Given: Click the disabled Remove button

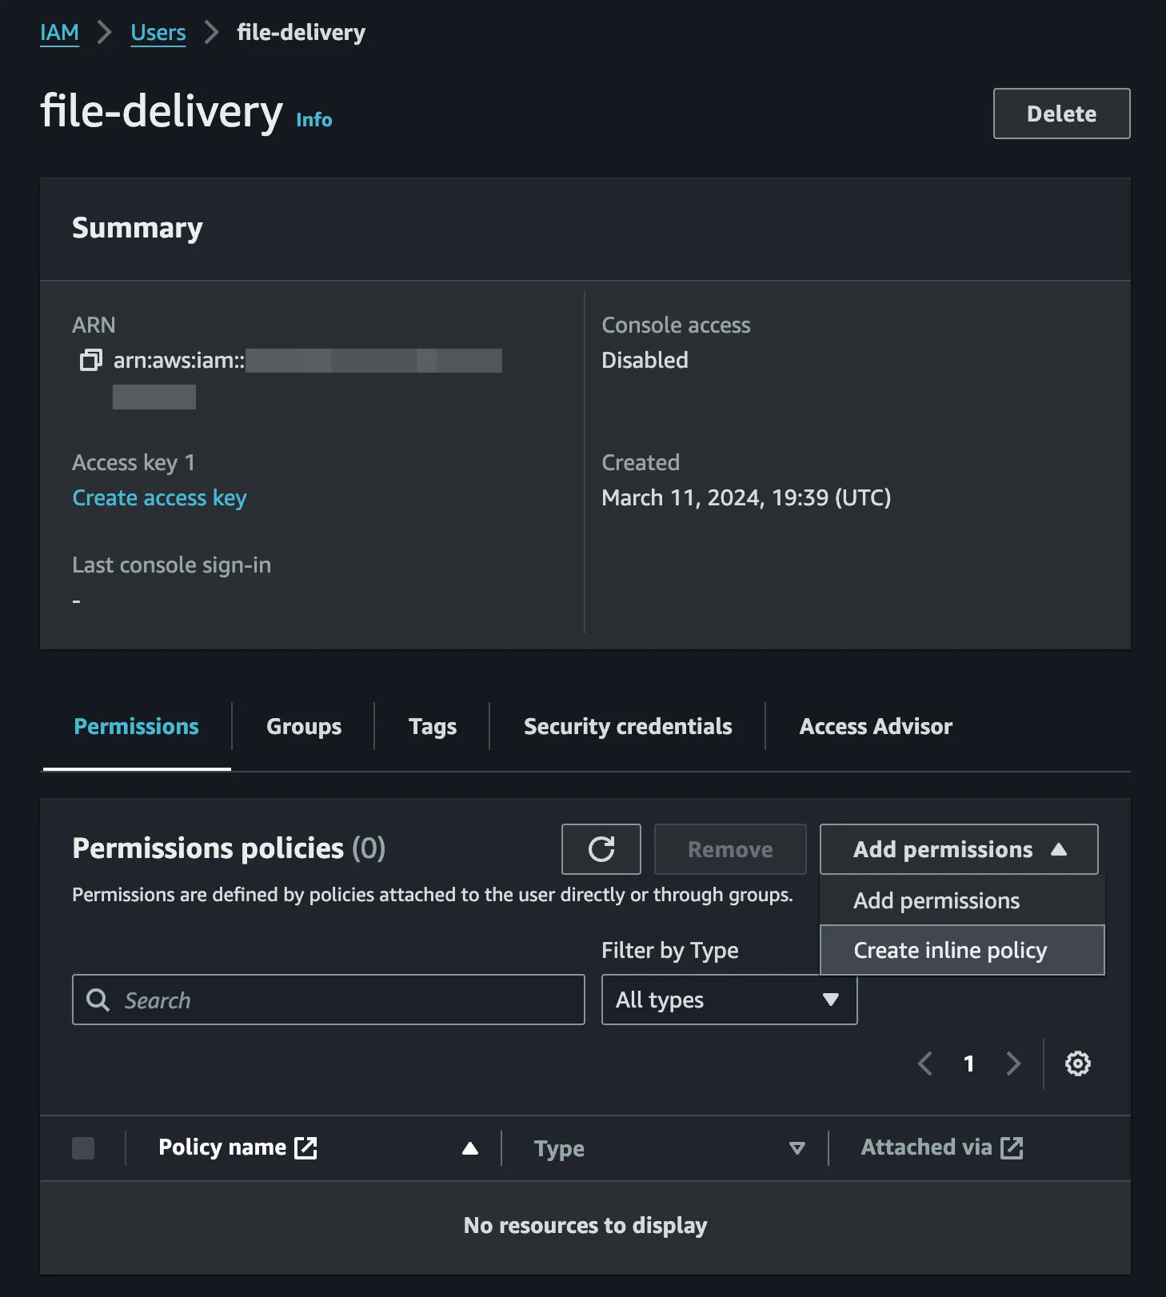Looking at the screenshot, I should click(x=730, y=849).
